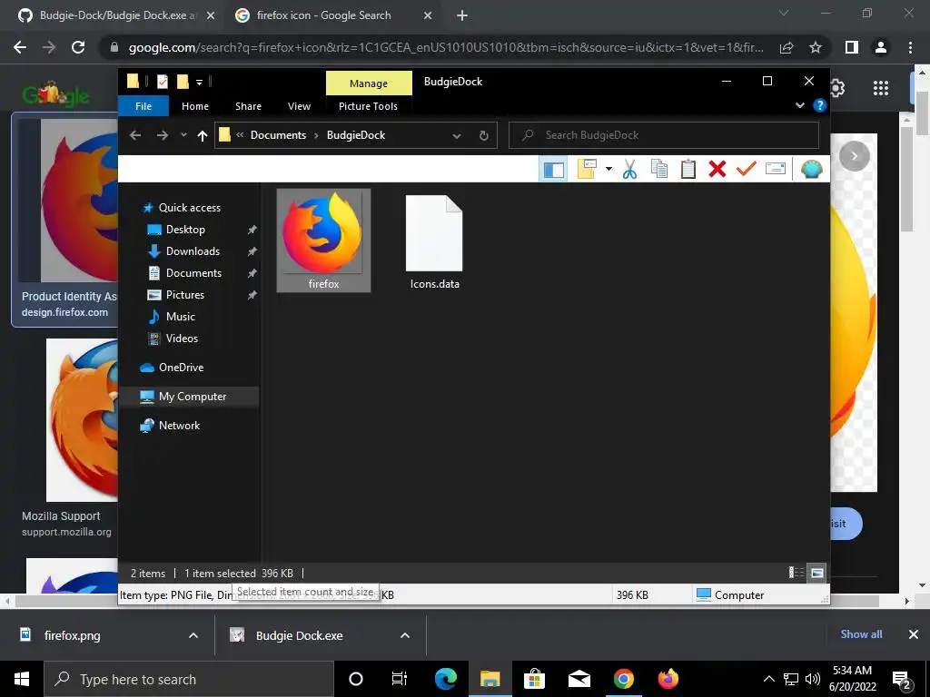Go up one folder level
Image resolution: width=930 pixels, height=697 pixels.
click(203, 136)
